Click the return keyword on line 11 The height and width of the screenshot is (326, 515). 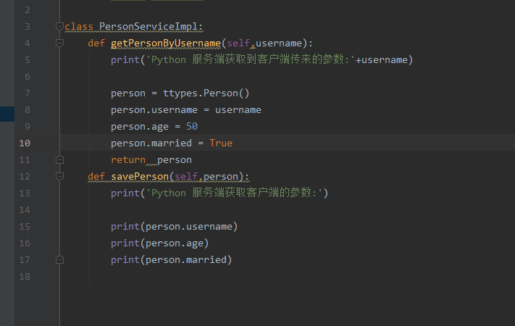pyautogui.click(x=127, y=159)
